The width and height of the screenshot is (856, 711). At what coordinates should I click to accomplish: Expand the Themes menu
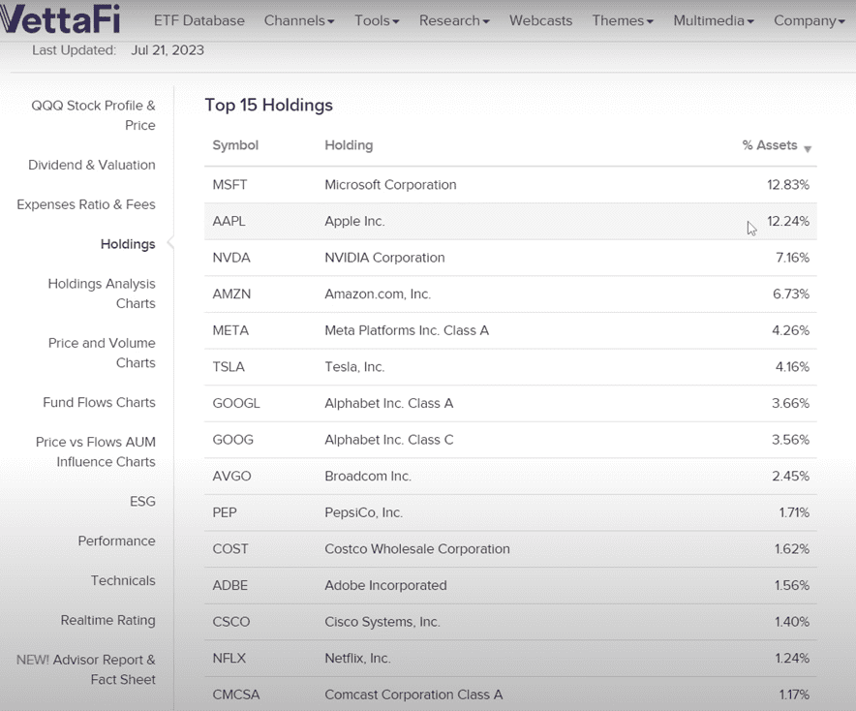[623, 20]
